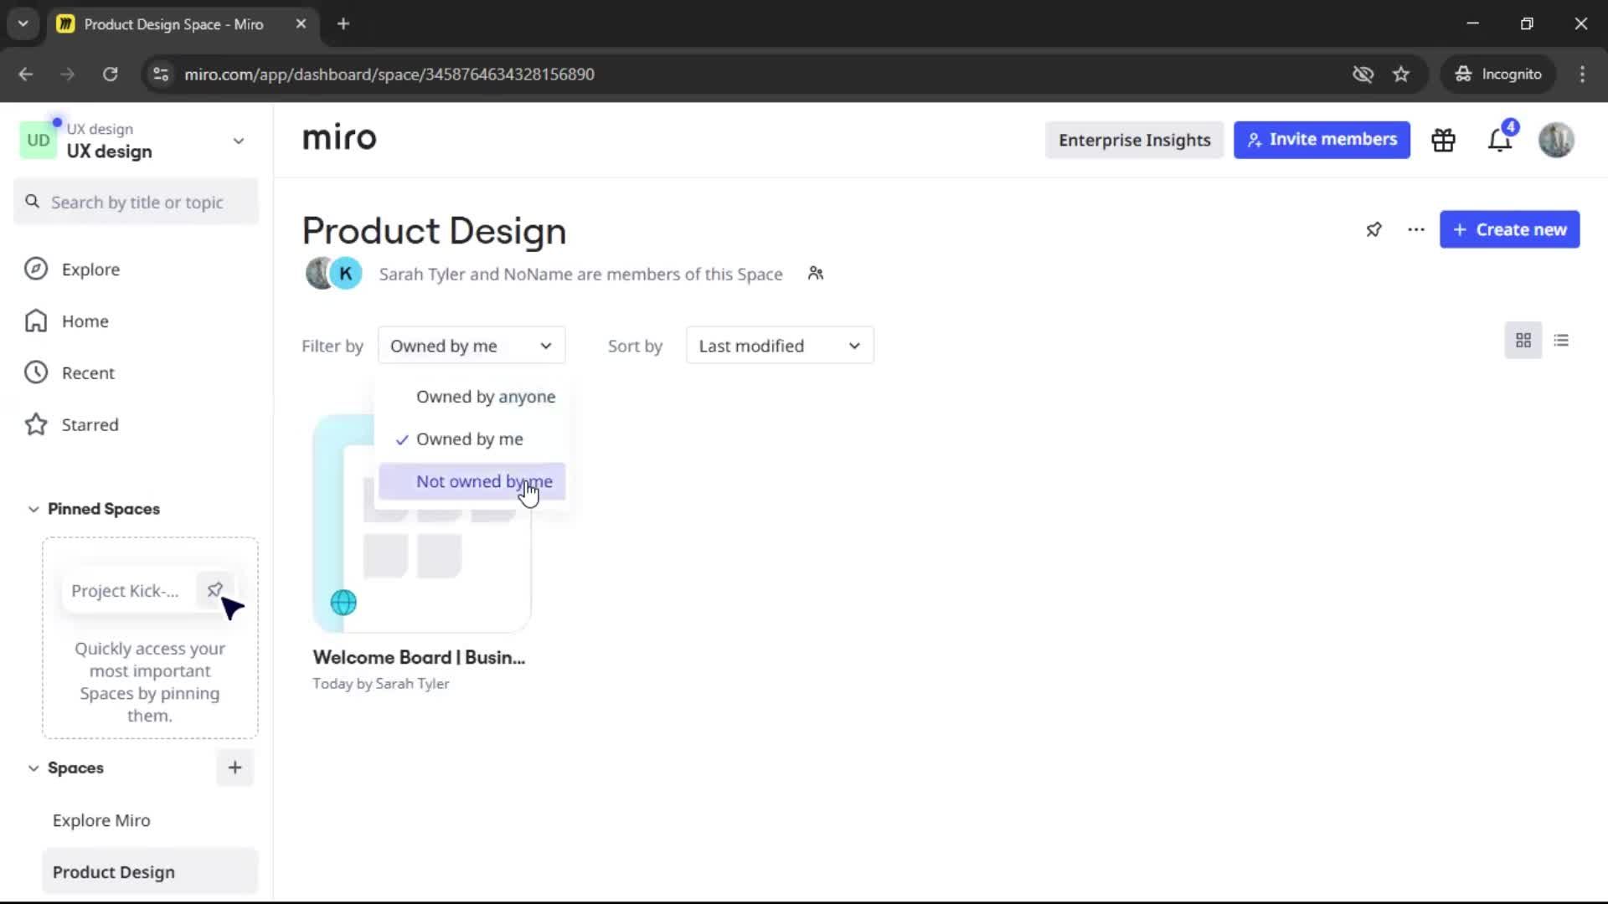Click the Starred star icon
The height and width of the screenshot is (904, 1608).
pos(36,424)
